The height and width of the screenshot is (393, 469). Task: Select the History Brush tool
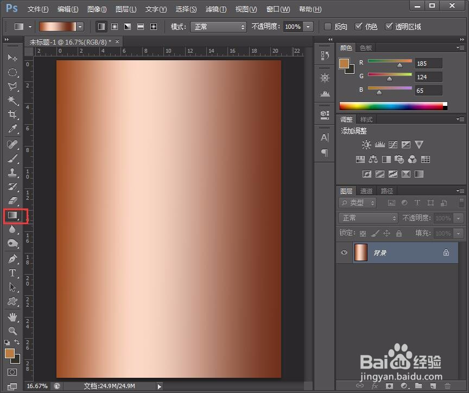[x=12, y=187]
